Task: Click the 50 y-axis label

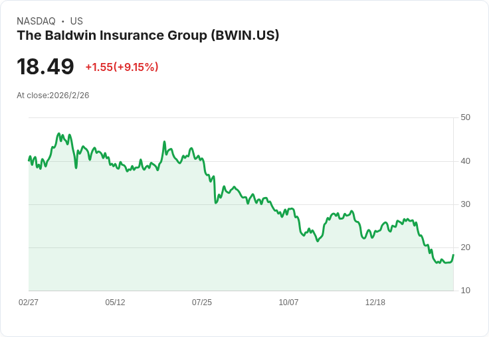Action: click(465, 117)
